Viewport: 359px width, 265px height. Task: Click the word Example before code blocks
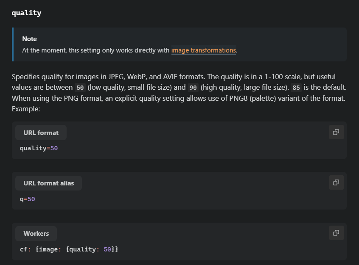click(25, 109)
